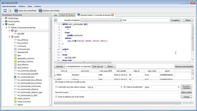Click the raster_overviews view icon
Image resolution: width=197 pixels, height=111 pixels.
point(15,101)
